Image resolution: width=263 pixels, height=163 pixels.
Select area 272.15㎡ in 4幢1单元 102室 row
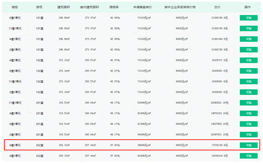tap(64, 61)
